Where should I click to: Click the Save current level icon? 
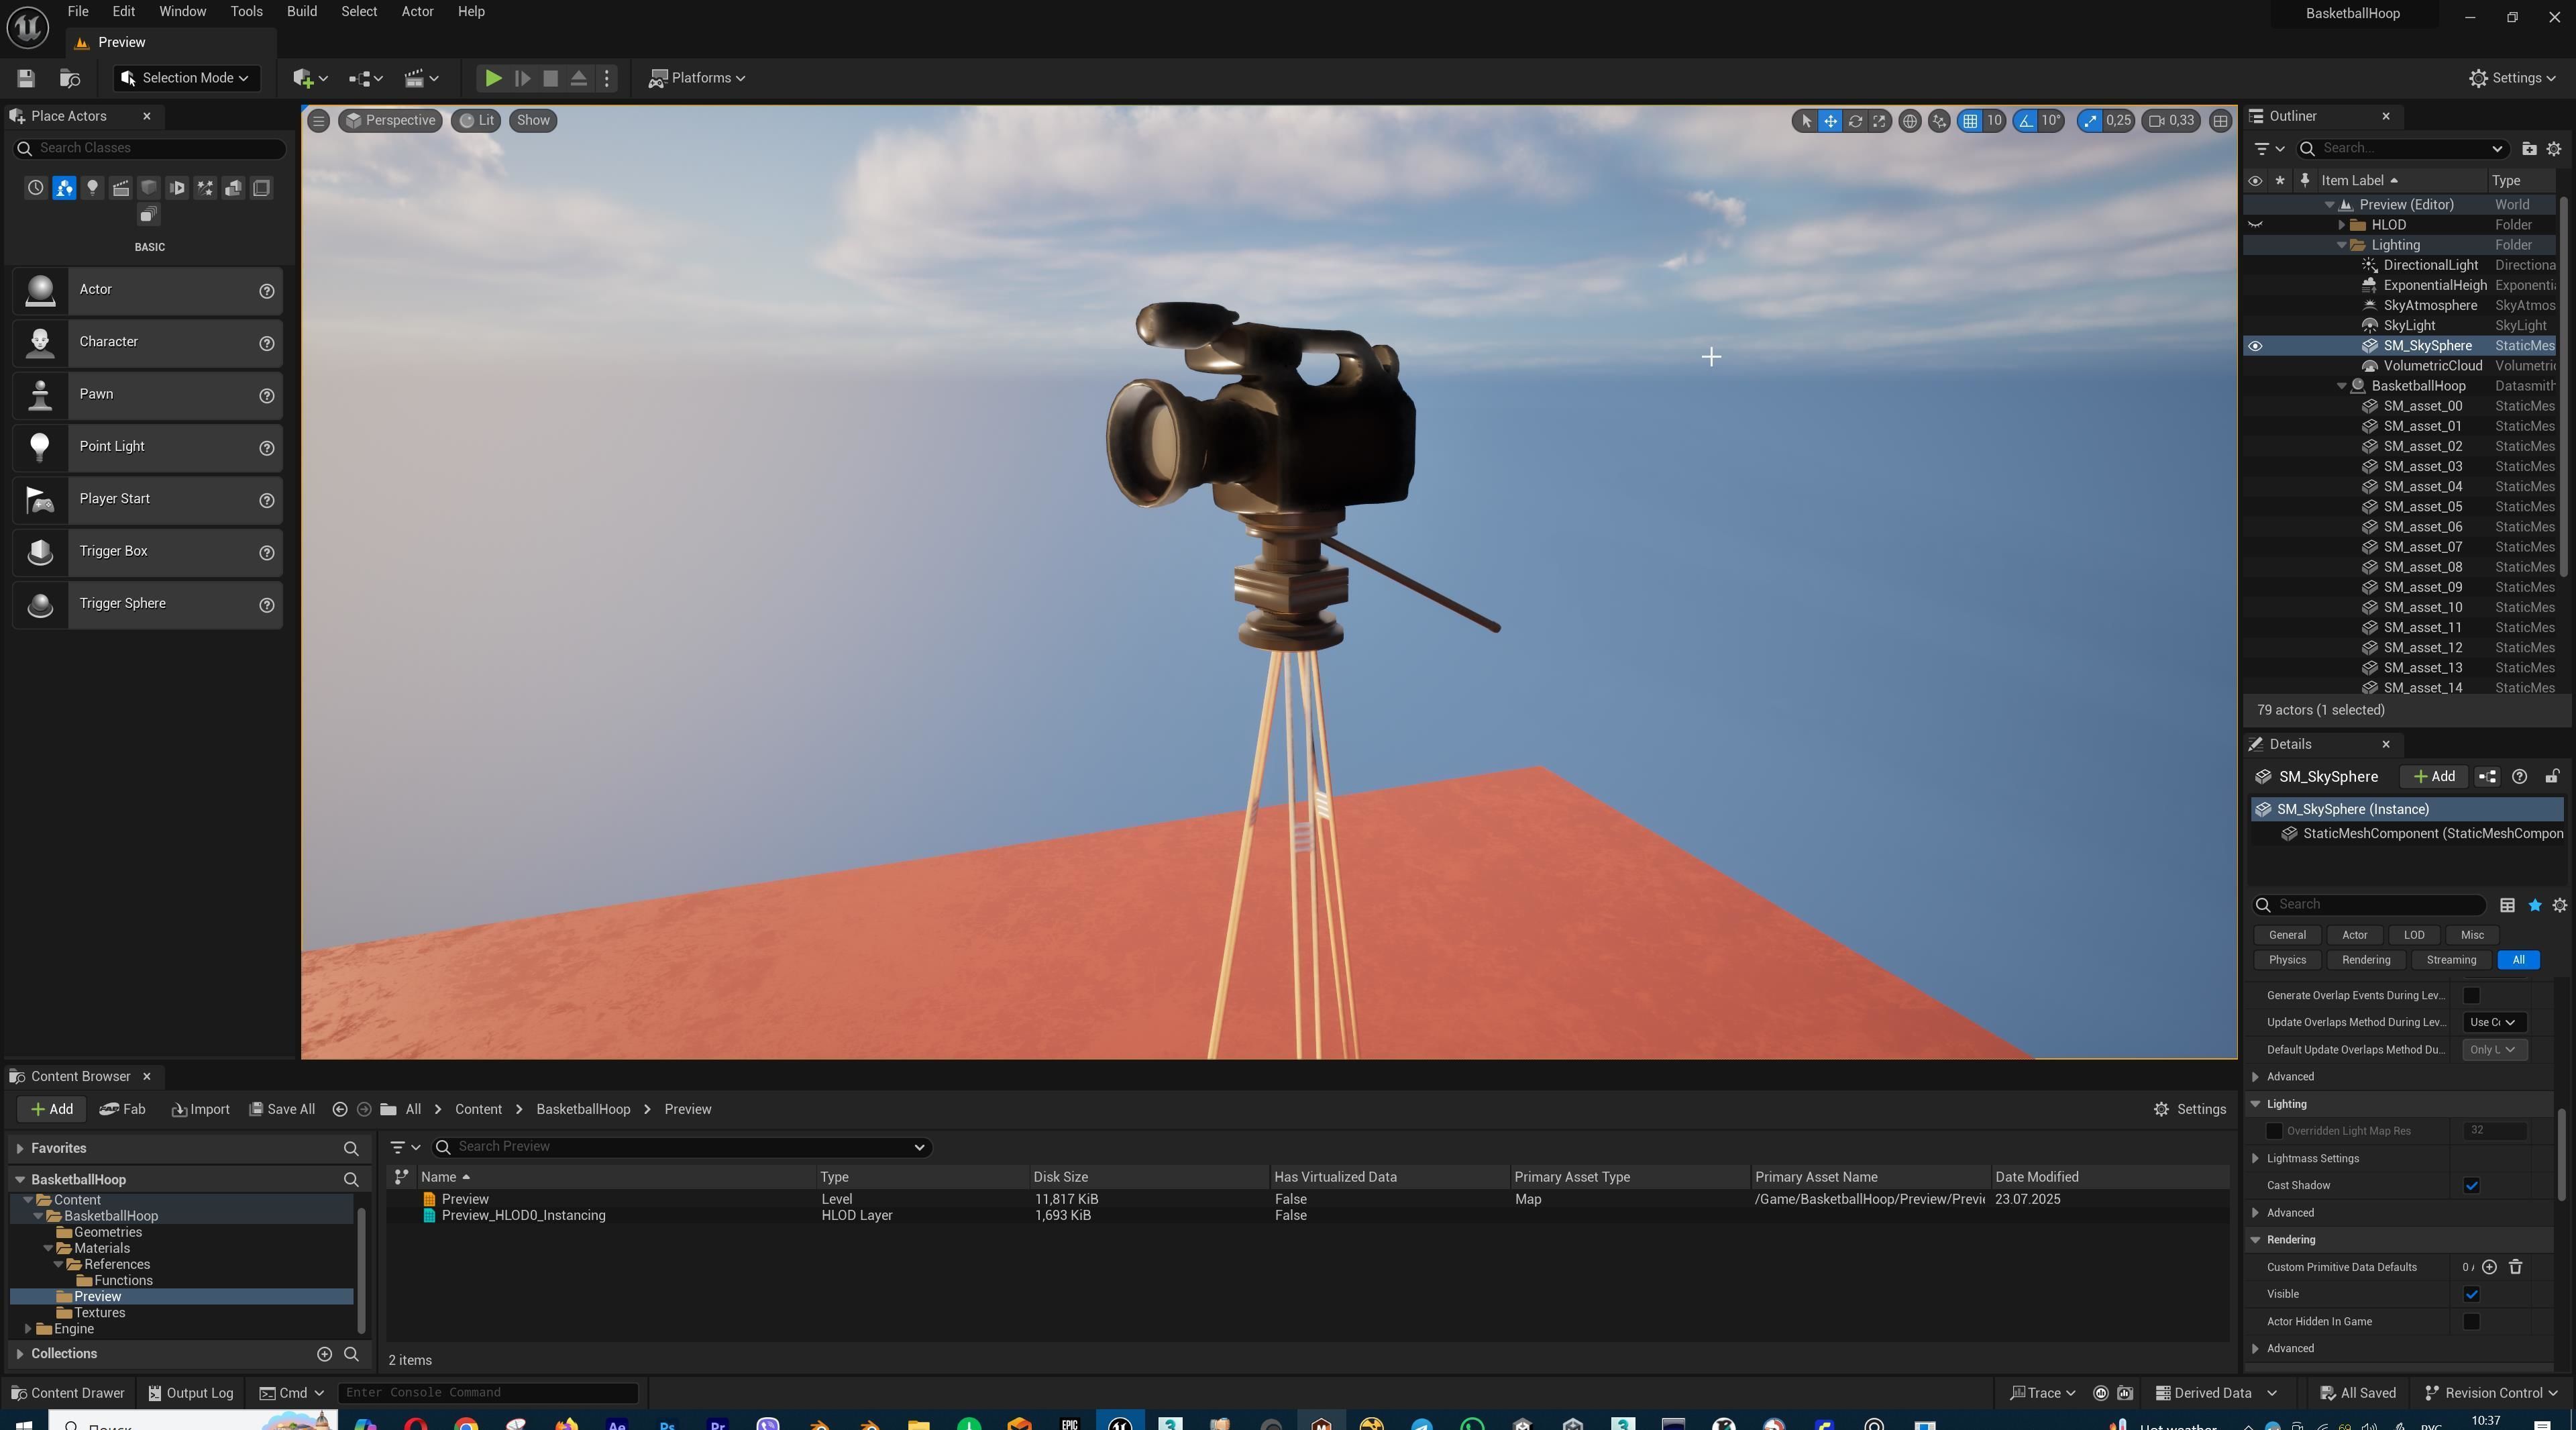tap(26, 78)
